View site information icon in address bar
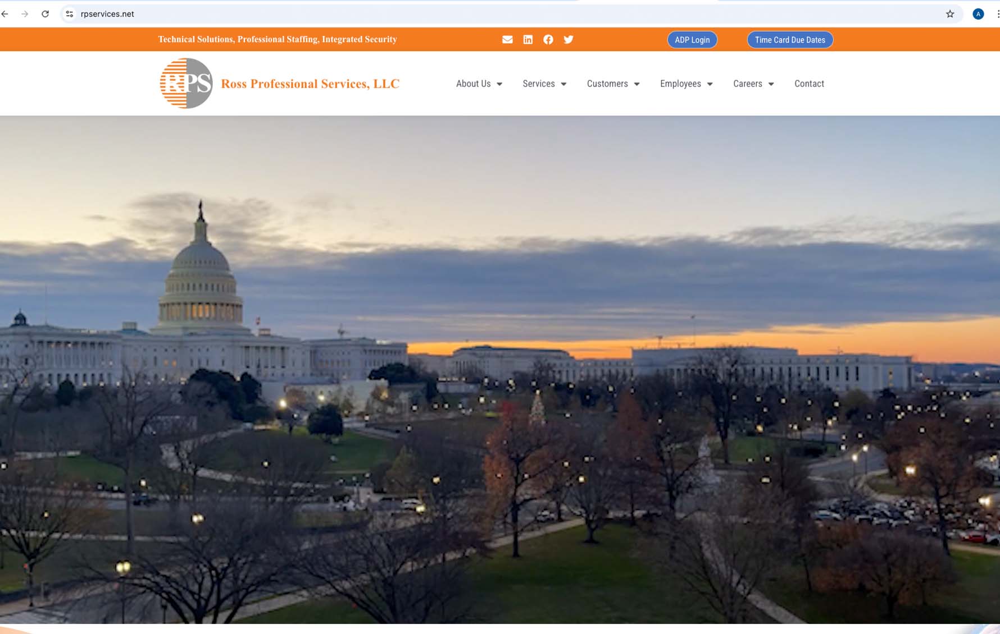The width and height of the screenshot is (1000, 634). (x=70, y=14)
